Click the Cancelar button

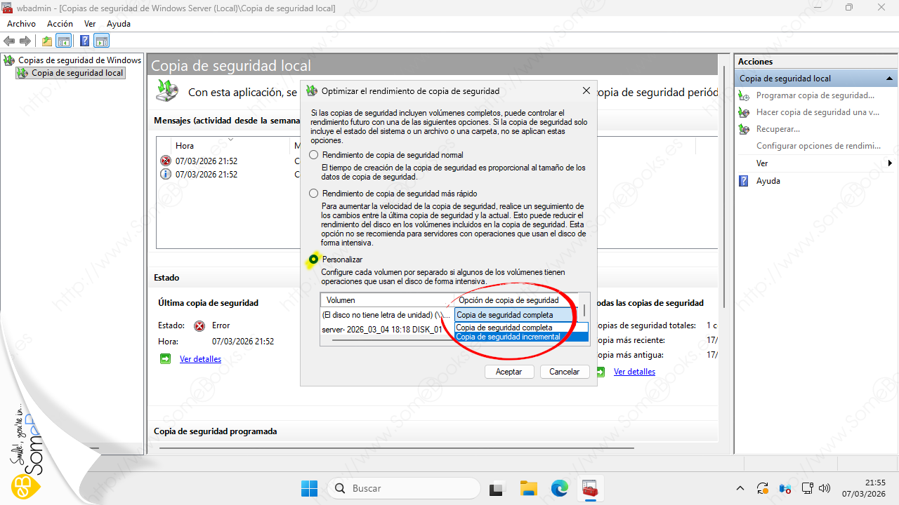coord(564,372)
